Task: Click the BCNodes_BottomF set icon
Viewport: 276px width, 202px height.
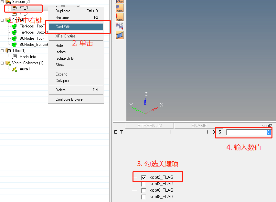Action: [x=14, y=45]
